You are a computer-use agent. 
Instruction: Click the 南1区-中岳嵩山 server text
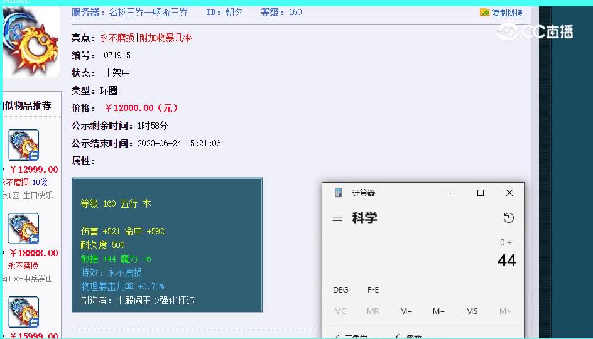27,279
